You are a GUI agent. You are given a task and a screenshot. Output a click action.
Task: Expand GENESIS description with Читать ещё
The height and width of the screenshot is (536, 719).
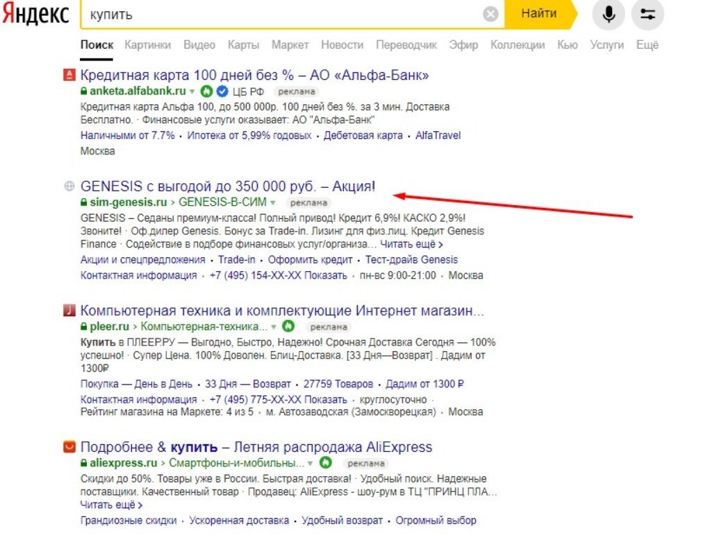[411, 244]
